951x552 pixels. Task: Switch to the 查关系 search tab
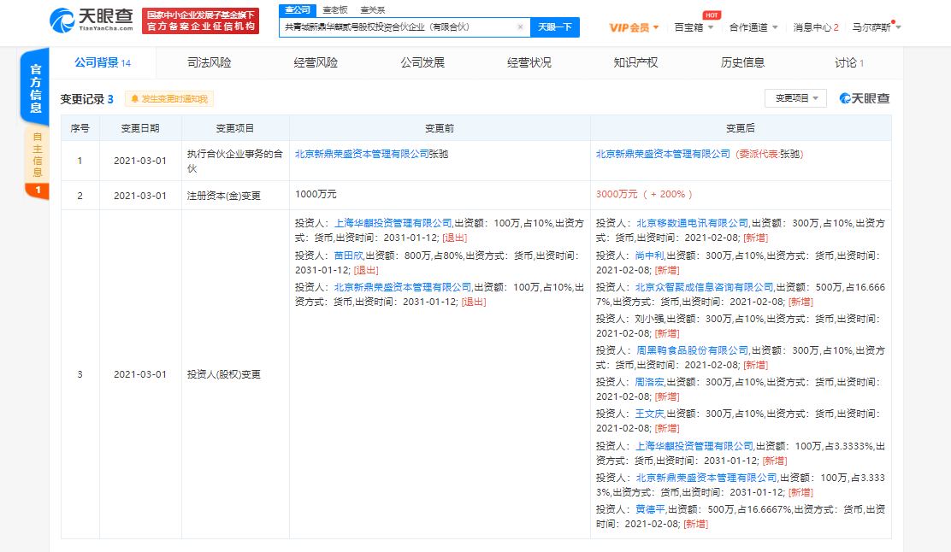coord(372,11)
